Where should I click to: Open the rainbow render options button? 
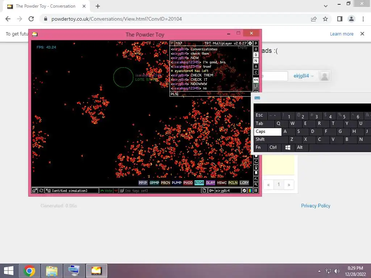pos(250,190)
